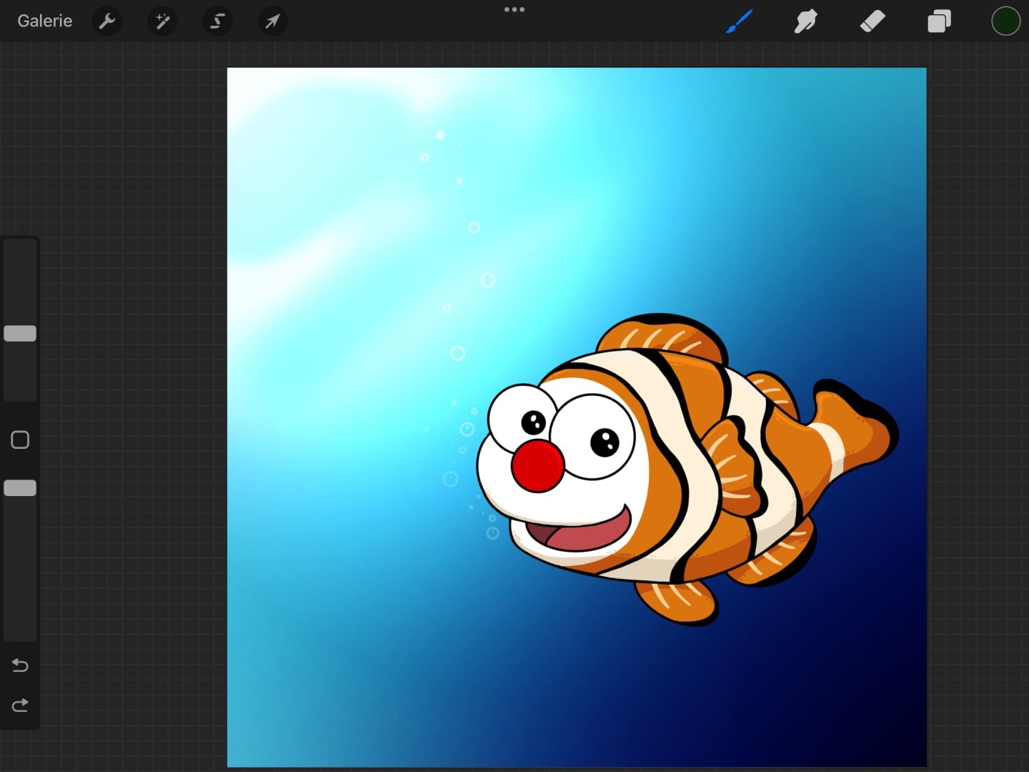
Task: Open the active color picker circle
Action: click(x=1005, y=21)
